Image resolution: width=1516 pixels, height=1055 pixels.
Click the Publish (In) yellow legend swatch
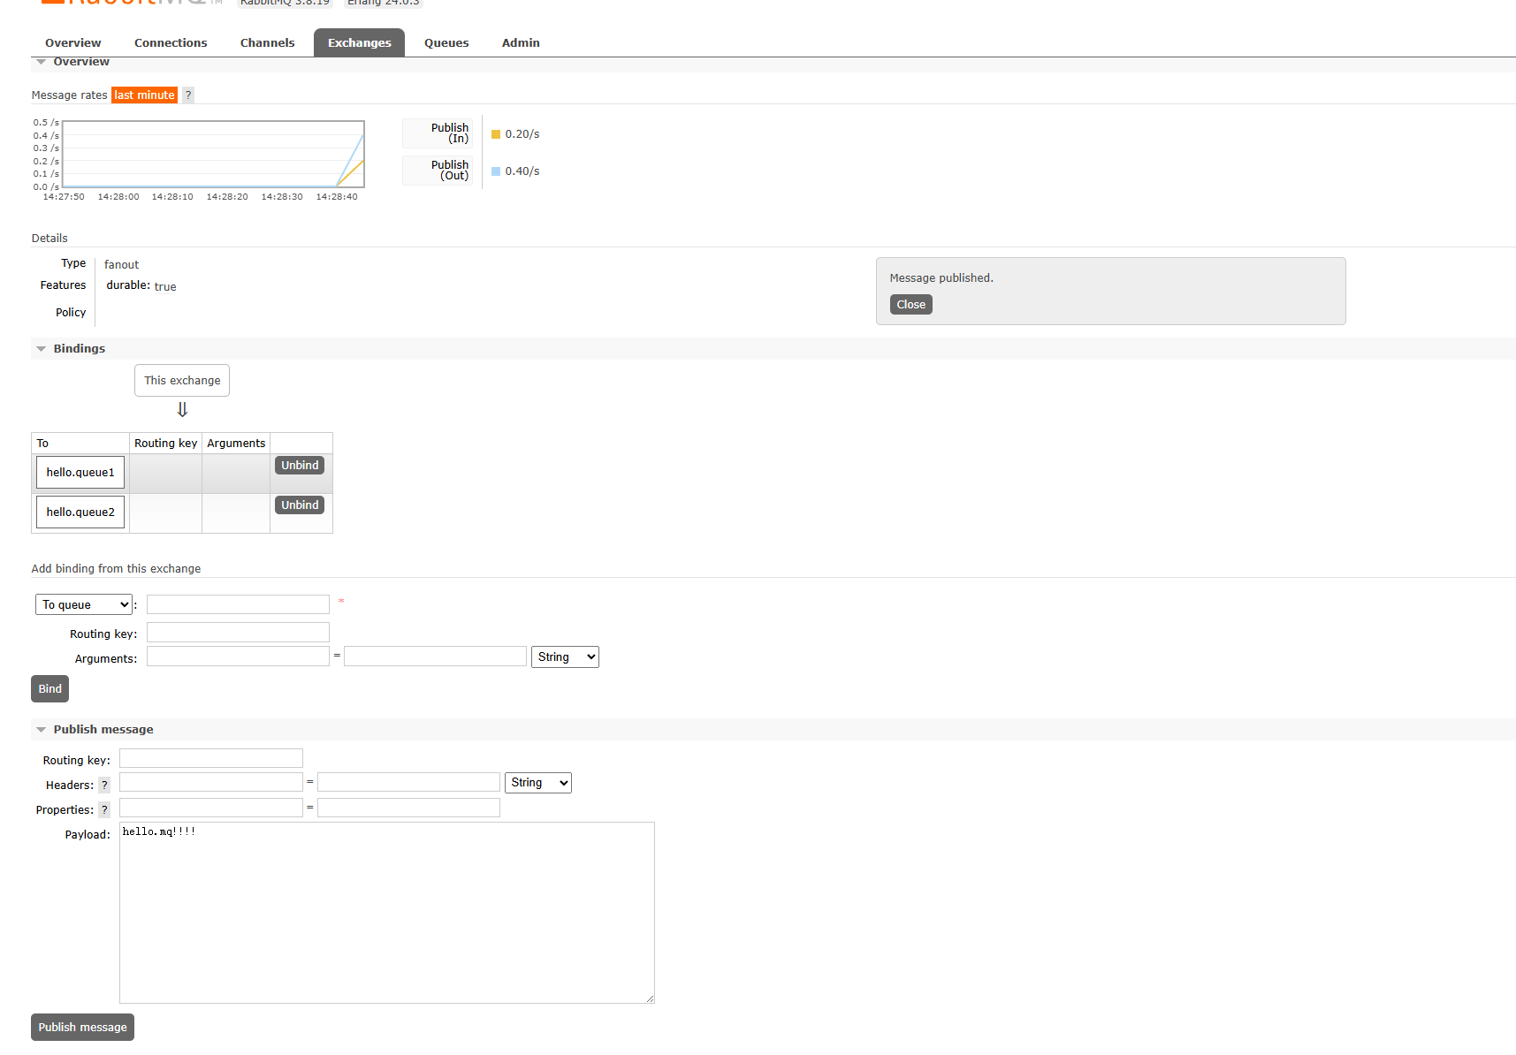pos(496,134)
